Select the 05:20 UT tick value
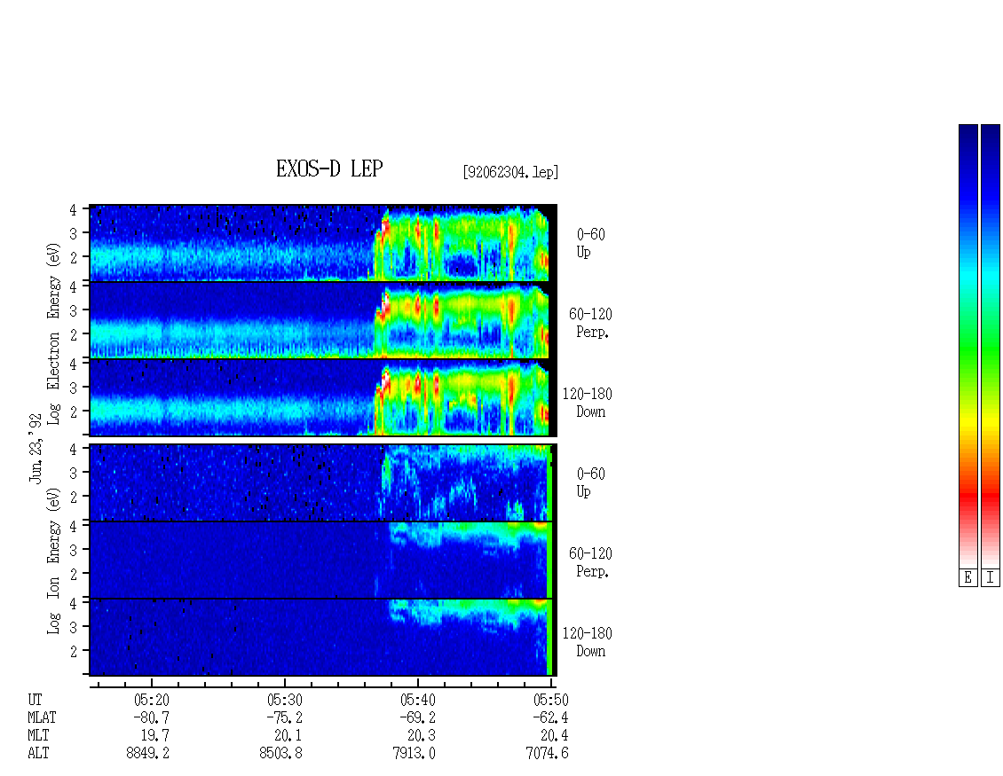The image size is (1003, 776). tap(151, 700)
